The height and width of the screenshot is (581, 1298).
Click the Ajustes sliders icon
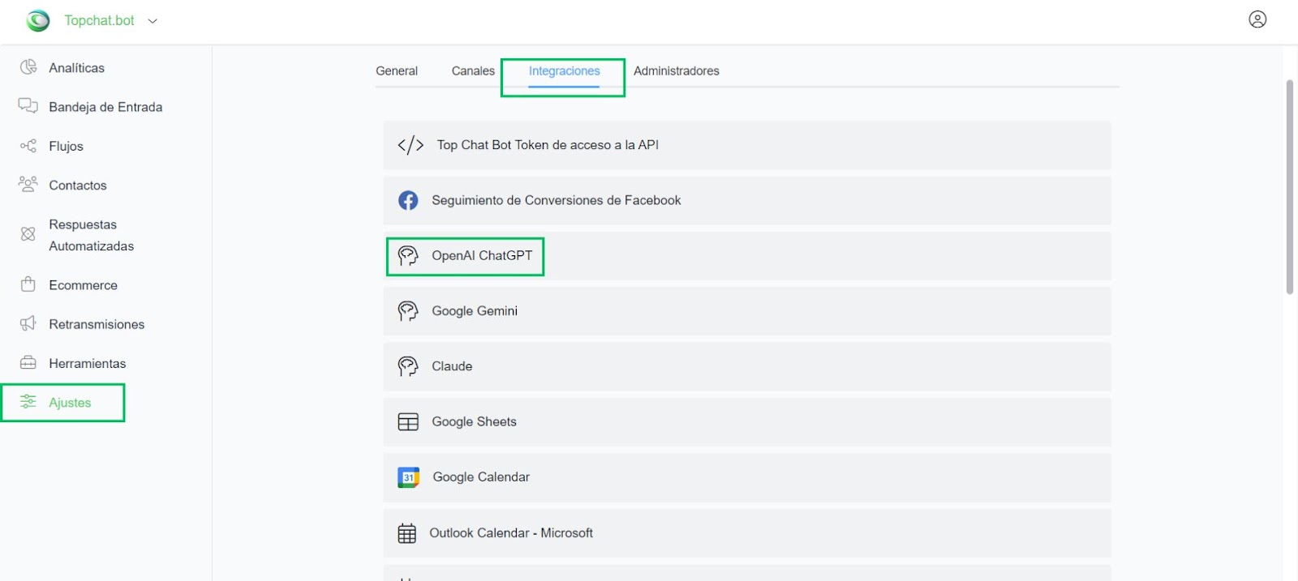click(28, 402)
